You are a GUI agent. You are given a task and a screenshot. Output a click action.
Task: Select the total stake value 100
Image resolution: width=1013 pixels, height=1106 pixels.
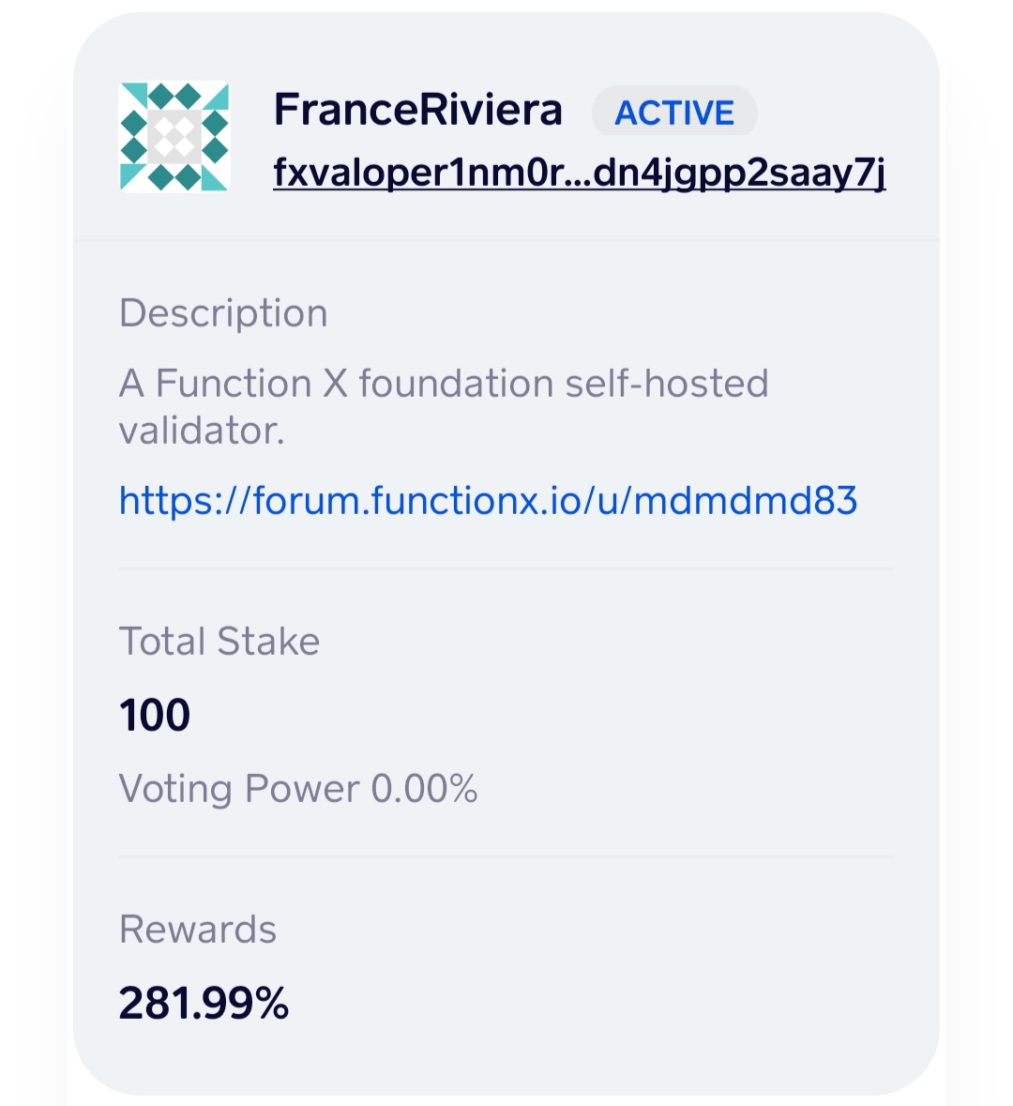pos(155,715)
